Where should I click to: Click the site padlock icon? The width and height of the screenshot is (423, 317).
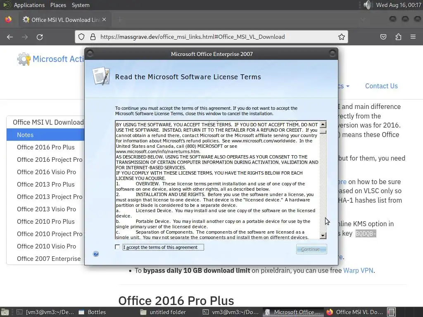pos(93,37)
